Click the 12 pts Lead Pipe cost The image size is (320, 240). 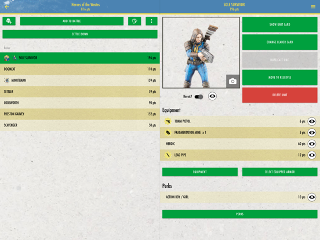tap(301, 155)
